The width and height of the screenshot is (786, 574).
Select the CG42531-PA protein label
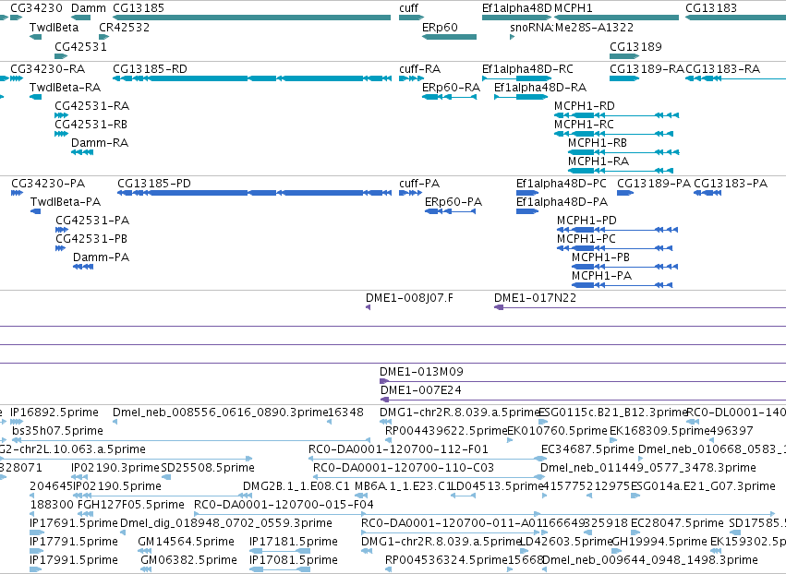point(92,221)
